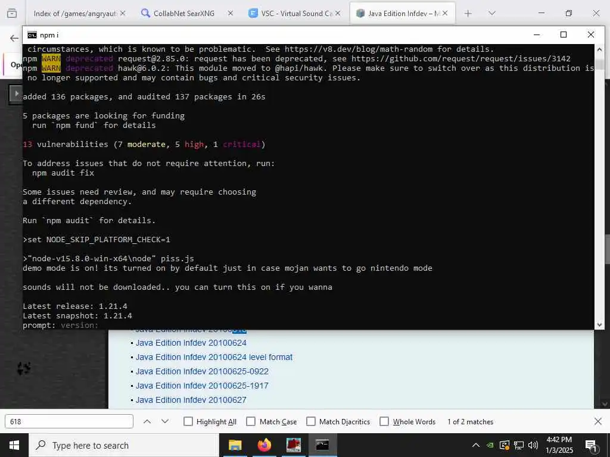Click the find bar search field
This screenshot has height=457, width=610.
[x=69, y=422]
